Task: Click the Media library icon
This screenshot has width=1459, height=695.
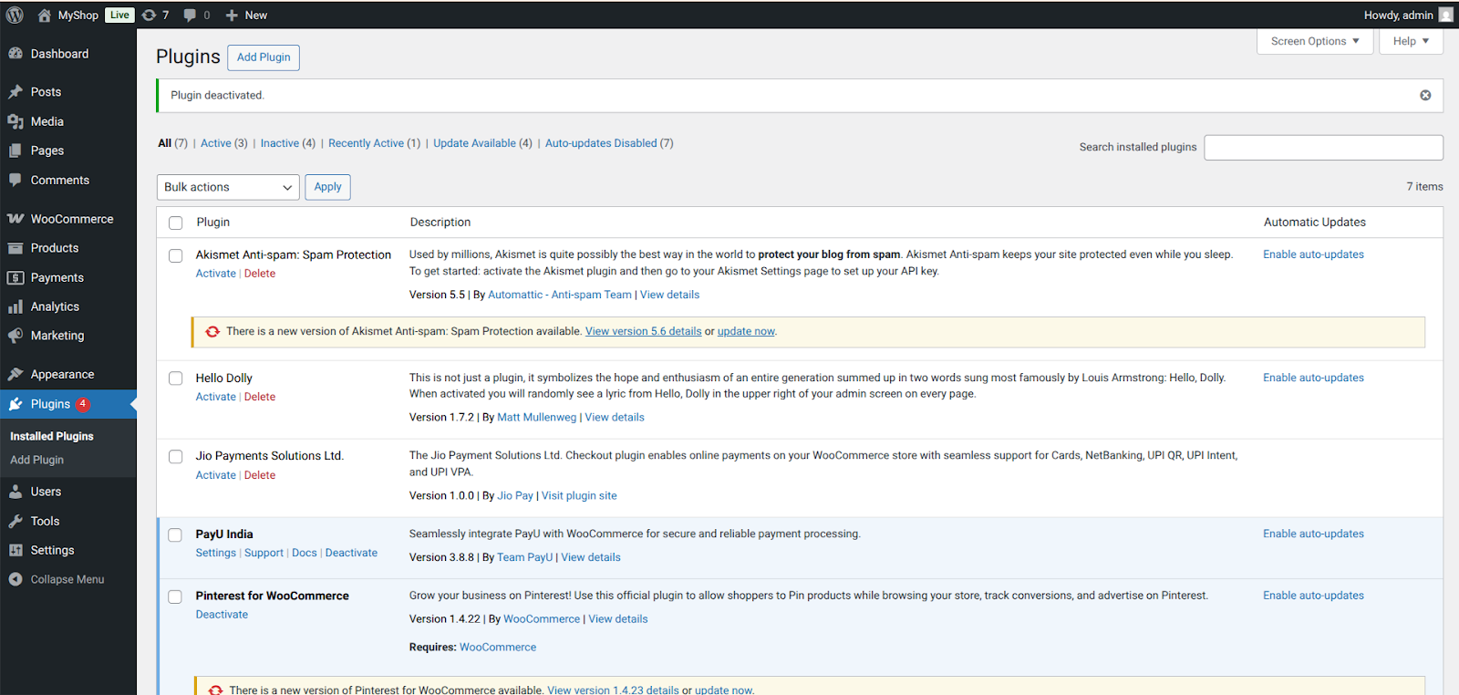Action: tap(16, 121)
